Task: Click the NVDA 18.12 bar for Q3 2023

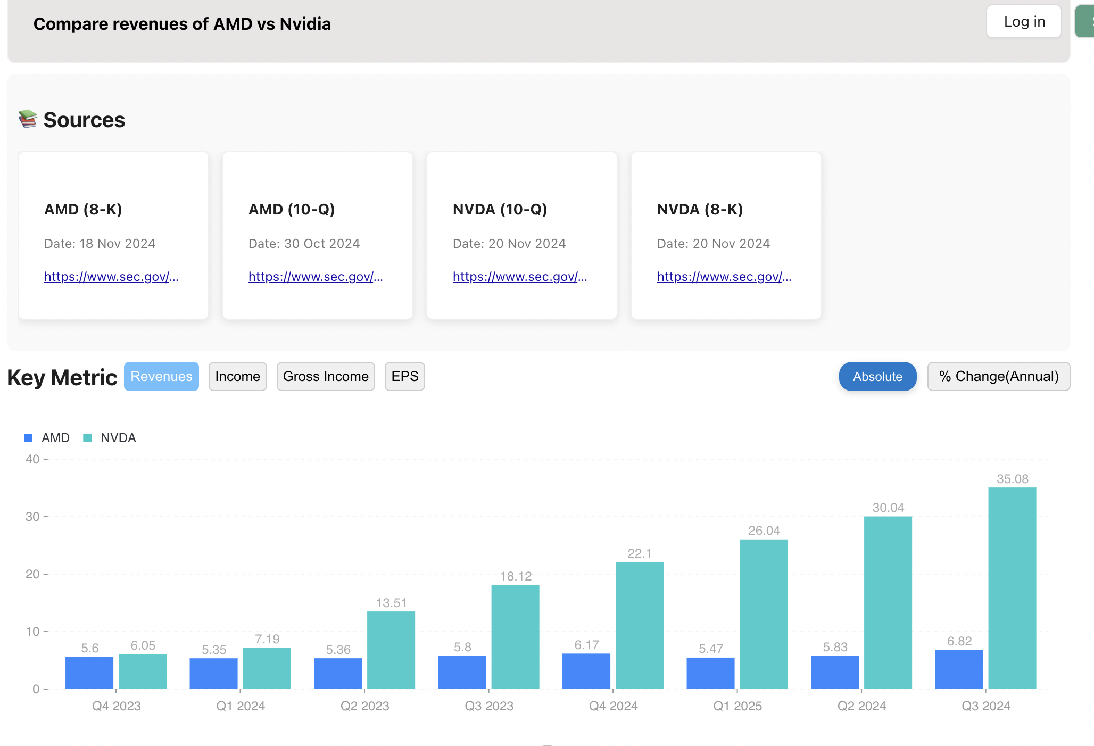Action: coord(515,637)
